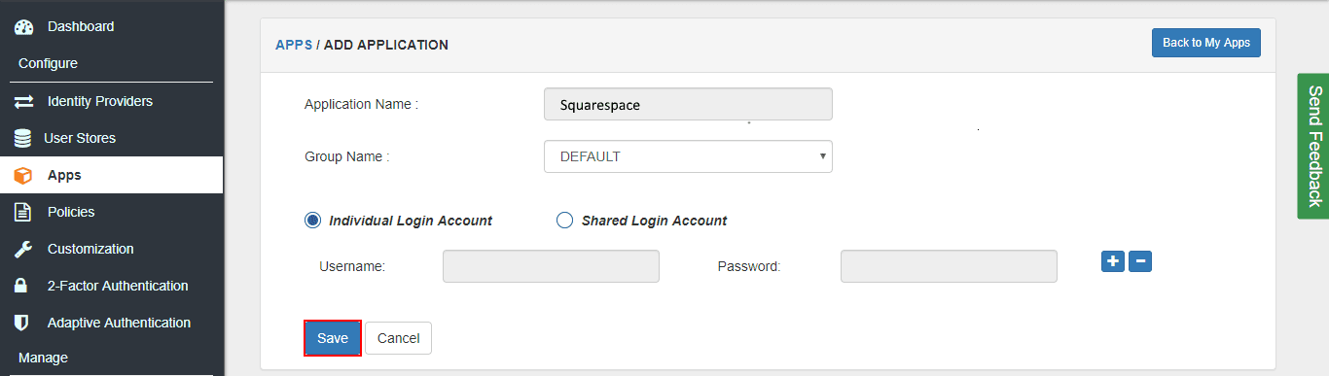The image size is (1329, 376).
Task: Click Back to My Apps button
Action: click(1206, 43)
